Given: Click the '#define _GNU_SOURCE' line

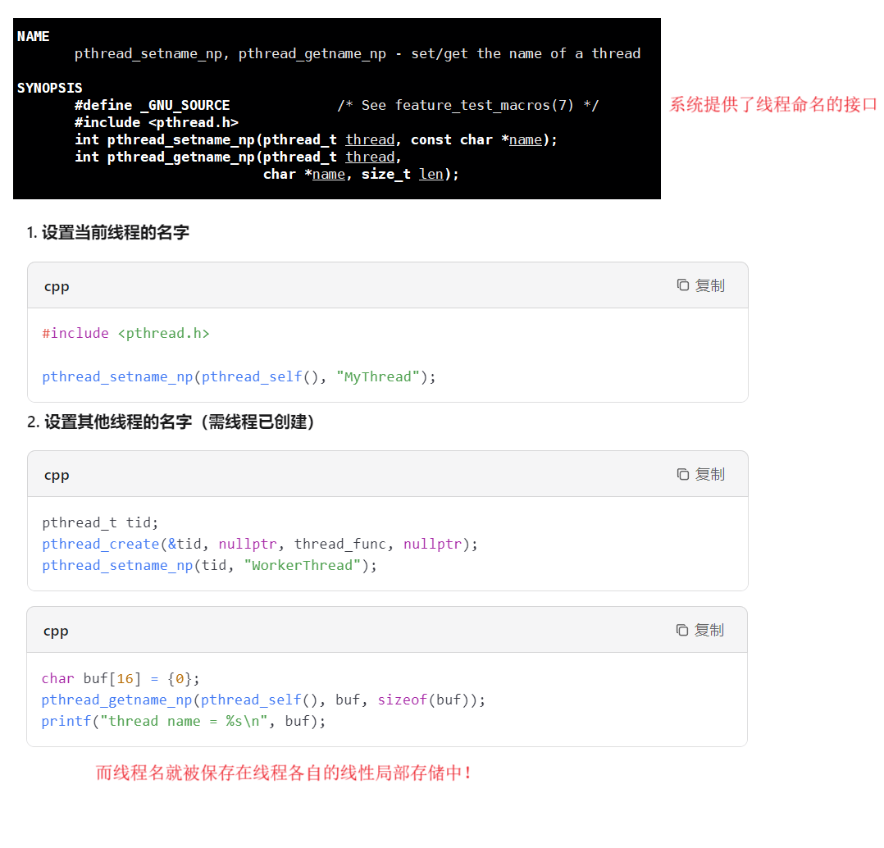Looking at the screenshot, I should 153,105.
